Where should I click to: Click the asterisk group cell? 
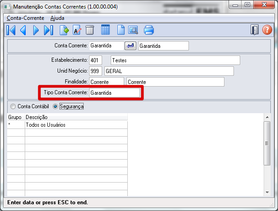[x=16, y=125]
